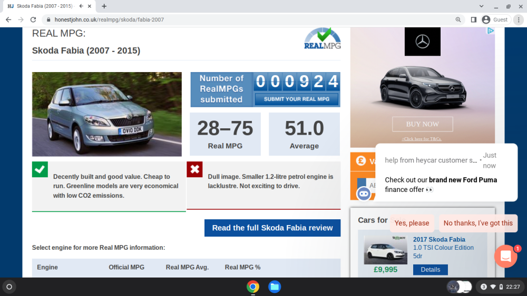Viewport: 527px width, 296px height.
Task: Click the orange pound sign valuation icon
Action: click(x=361, y=161)
